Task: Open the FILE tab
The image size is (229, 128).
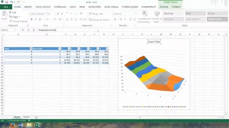Action: tap(6, 7)
